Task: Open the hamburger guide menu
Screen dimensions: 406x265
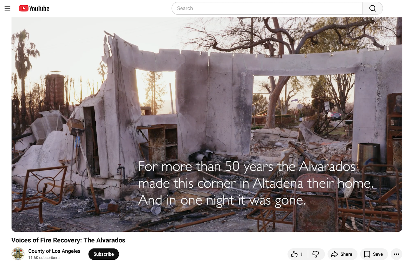Action: coord(7,8)
